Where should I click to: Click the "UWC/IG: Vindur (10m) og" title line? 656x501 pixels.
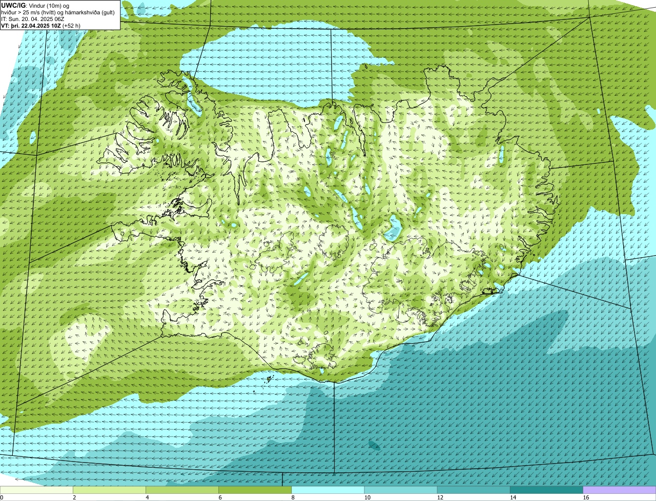point(35,5)
